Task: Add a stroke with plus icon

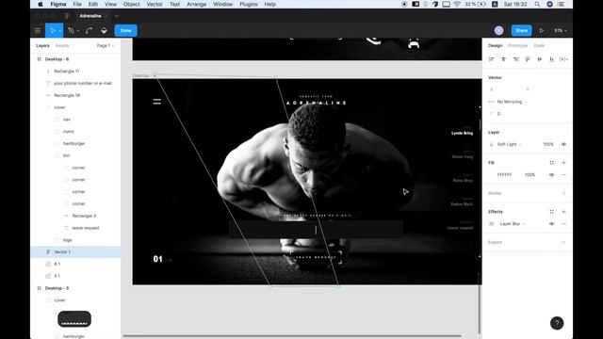Action: (563, 193)
